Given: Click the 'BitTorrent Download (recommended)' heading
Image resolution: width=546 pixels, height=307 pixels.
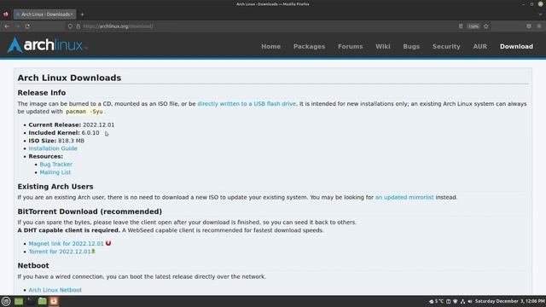Looking at the screenshot, I should (x=90, y=211).
